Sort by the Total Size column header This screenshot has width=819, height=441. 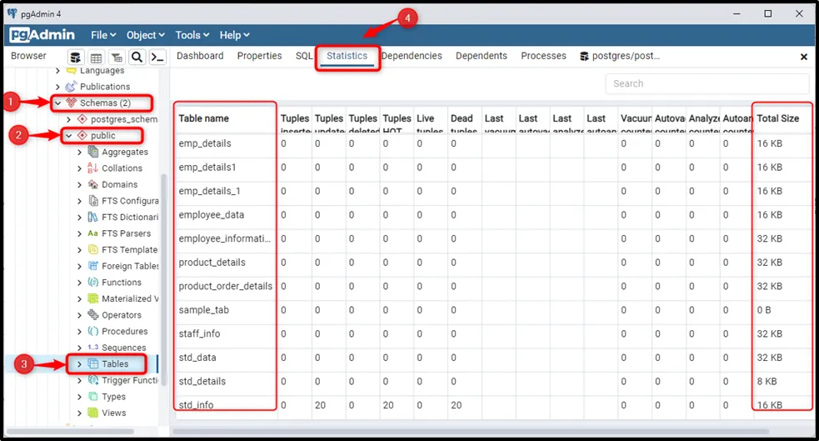click(x=778, y=118)
